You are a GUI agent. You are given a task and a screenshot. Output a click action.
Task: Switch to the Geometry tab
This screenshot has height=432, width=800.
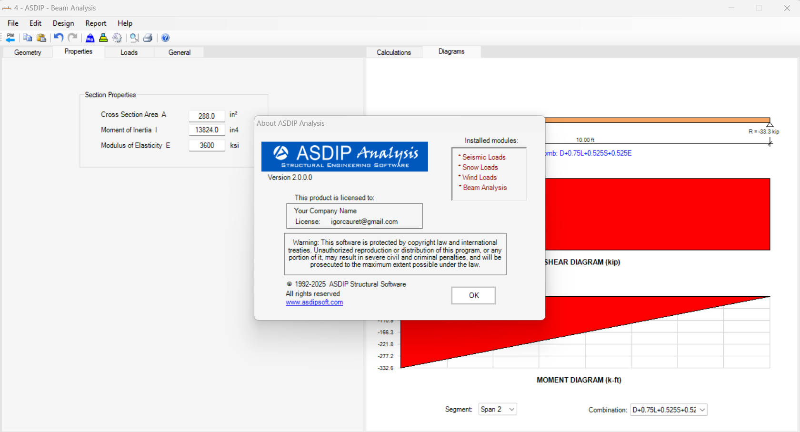27,52
